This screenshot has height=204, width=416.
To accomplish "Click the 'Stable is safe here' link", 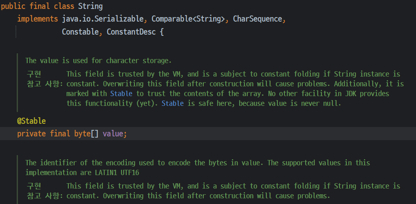I will (x=172, y=103).
